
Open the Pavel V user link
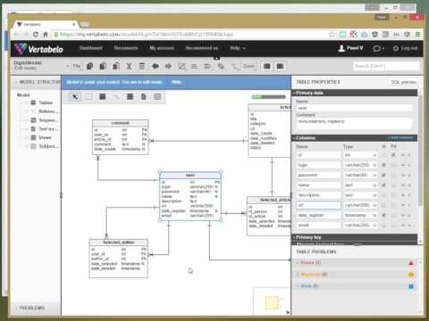[x=351, y=48]
